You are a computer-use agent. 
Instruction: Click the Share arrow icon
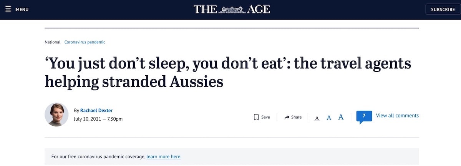pos(287,117)
